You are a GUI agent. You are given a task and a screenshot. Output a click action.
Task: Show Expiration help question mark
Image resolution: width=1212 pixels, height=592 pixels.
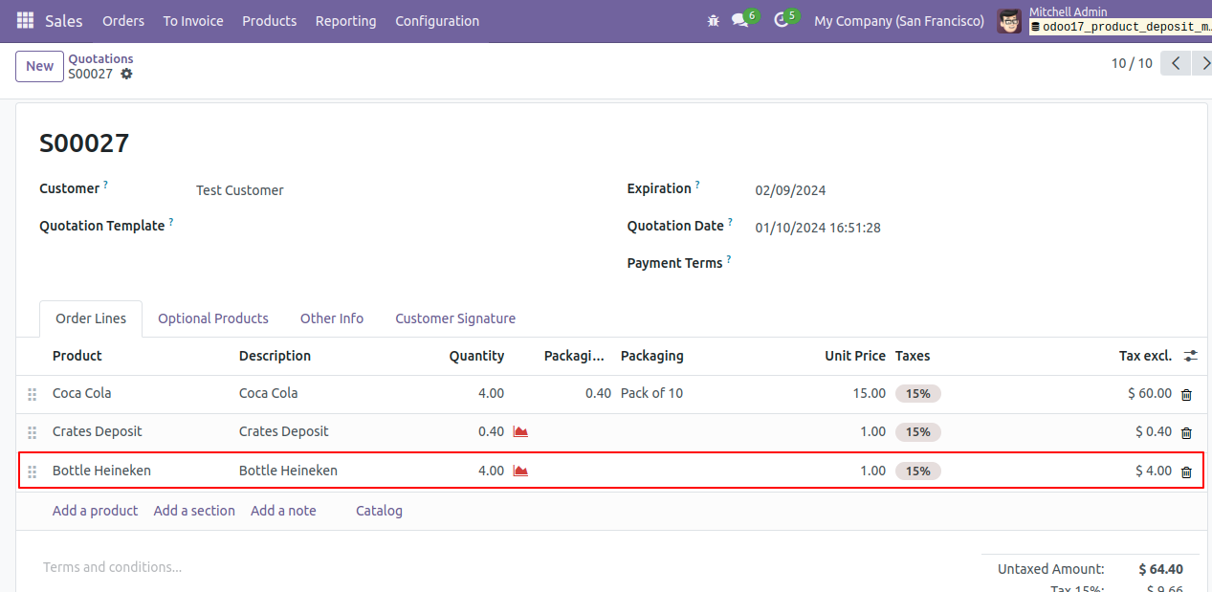click(x=697, y=184)
